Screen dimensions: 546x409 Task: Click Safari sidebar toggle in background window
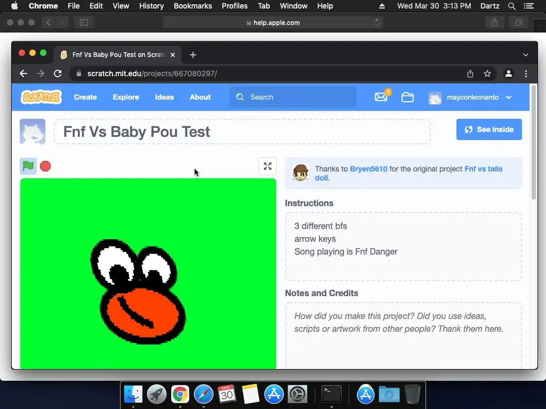pyautogui.click(x=84, y=22)
